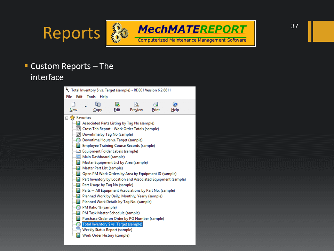Viewport: 334px width, 251px height.
Task: Click icon for Associated Parts Listing by Tag No
Action: click(78, 123)
